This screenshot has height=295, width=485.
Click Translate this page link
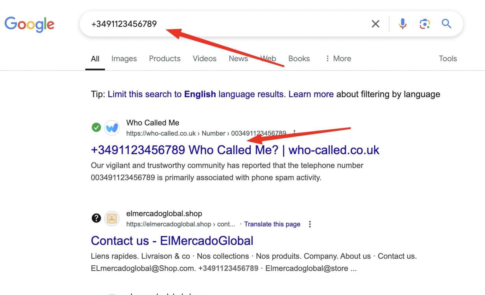click(272, 224)
